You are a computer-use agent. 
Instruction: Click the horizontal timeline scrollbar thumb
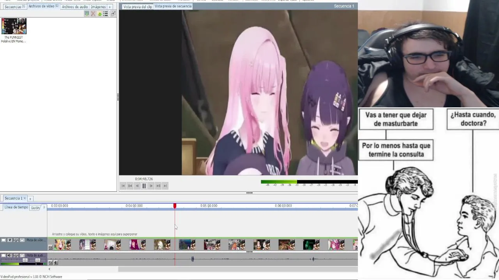(x=238, y=269)
